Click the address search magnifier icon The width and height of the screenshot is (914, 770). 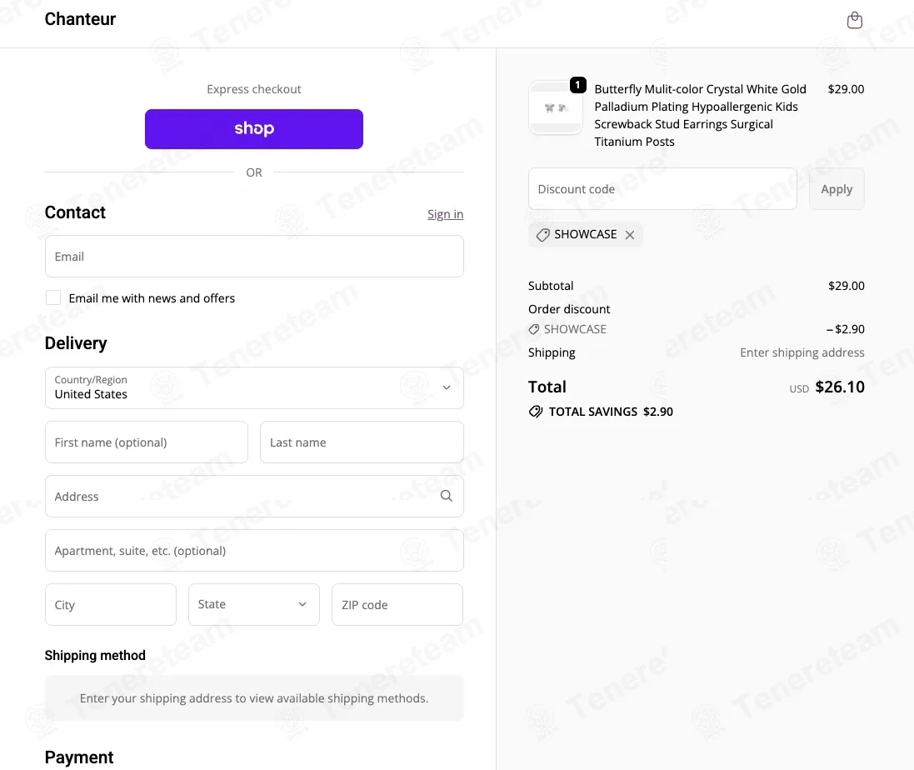click(x=446, y=496)
